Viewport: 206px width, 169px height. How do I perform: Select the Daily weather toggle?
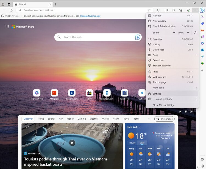click(x=142, y=143)
